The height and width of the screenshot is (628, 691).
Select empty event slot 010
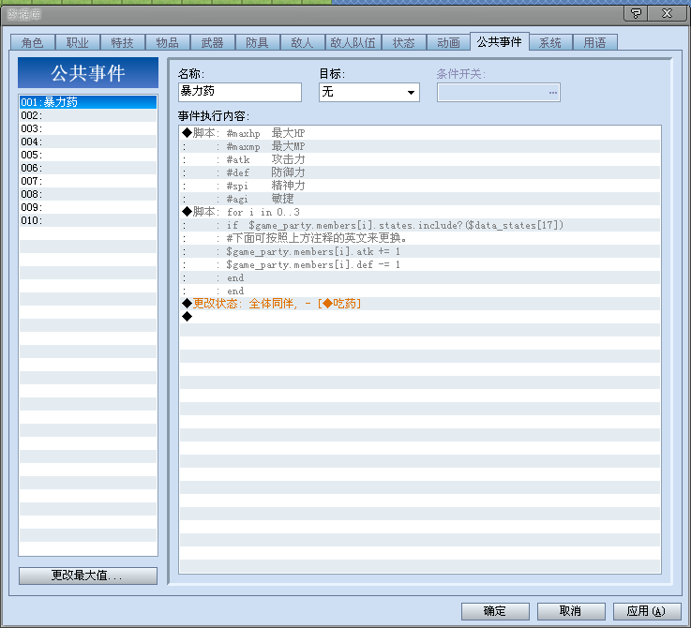coord(88,220)
